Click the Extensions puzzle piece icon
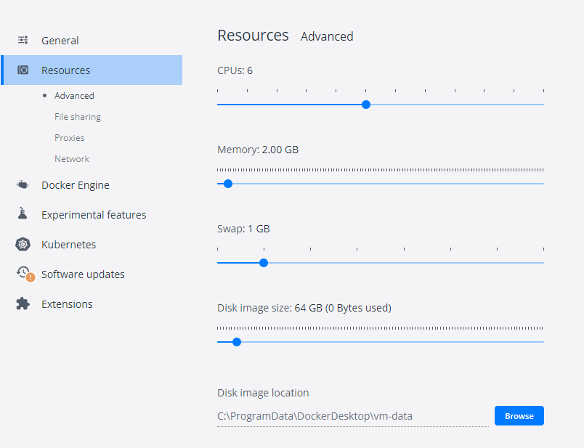584x448 pixels. 23,304
